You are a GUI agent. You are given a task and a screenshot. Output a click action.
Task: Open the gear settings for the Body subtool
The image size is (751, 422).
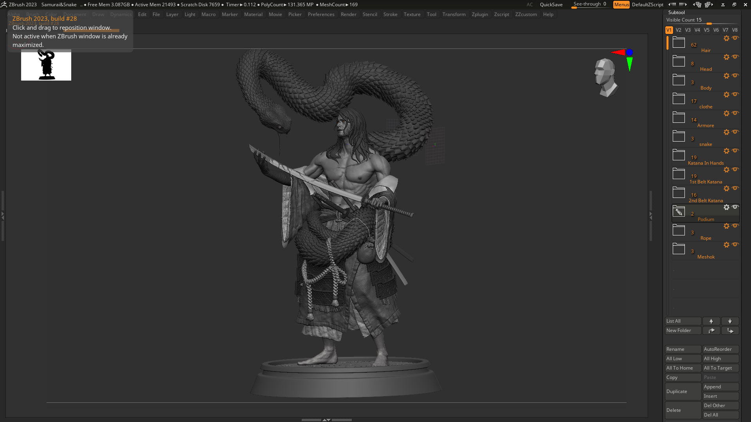[x=727, y=76]
